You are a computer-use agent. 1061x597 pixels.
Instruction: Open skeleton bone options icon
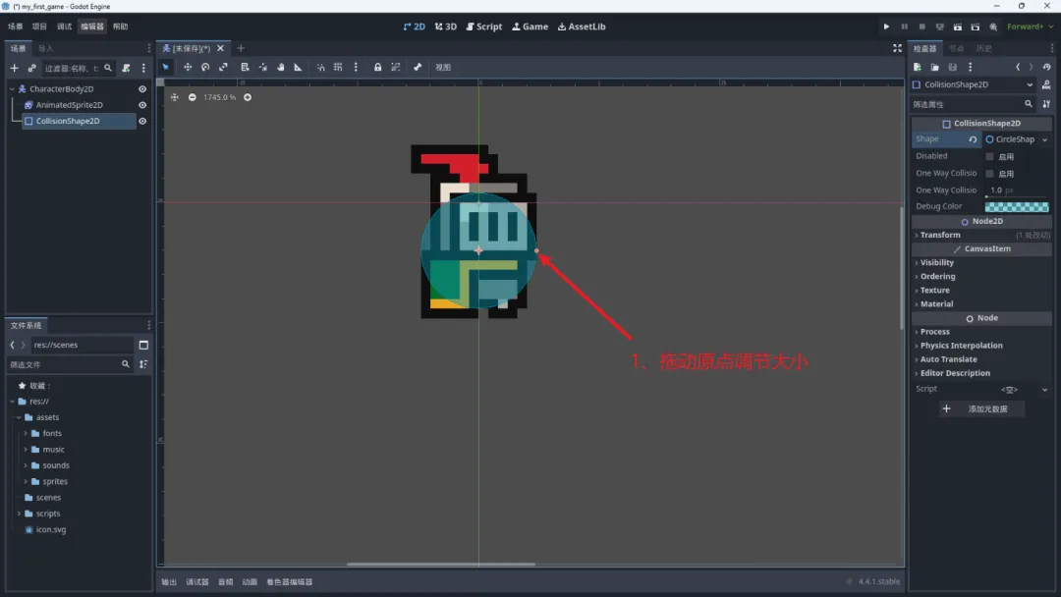tap(418, 67)
